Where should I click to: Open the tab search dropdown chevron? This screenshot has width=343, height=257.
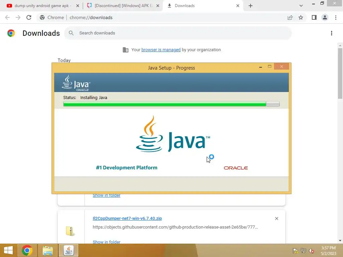coord(301,6)
